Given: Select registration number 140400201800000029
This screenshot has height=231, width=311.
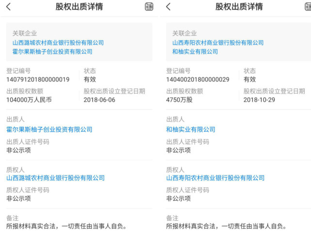Looking at the screenshot, I should (198, 79).
